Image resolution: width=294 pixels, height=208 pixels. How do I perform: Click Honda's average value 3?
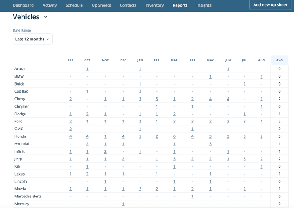(280, 136)
